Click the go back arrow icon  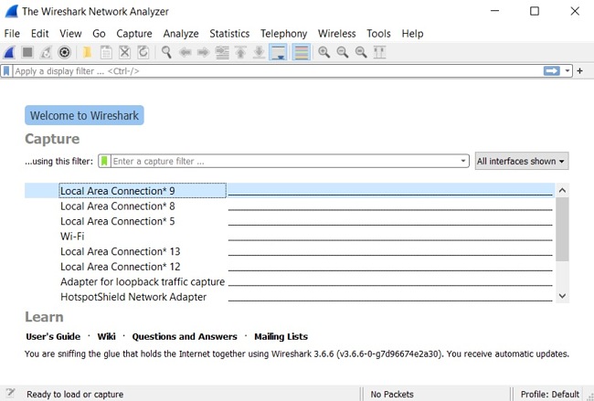tap(185, 52)
